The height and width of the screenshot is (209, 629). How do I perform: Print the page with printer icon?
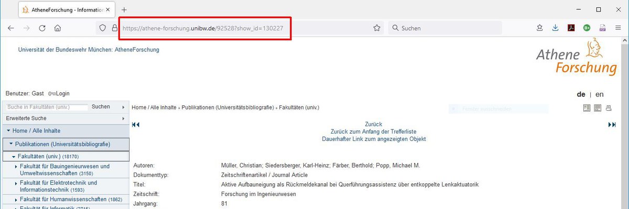pos(609,108)
